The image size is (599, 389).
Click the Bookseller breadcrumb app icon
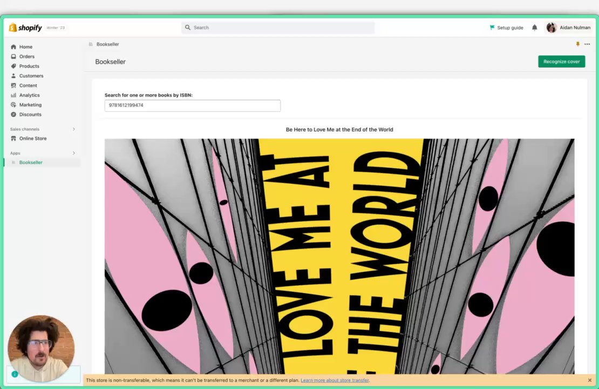point(91,44)
